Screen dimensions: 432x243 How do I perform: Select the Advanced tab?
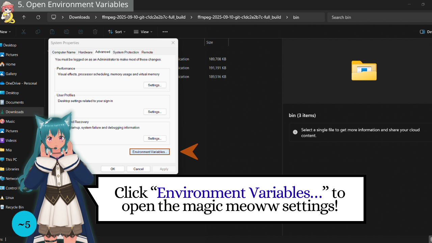tap(103, 52)
